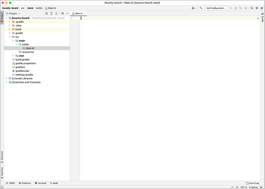Open IDE settings gear in top toolbar
265x189 pixels.
[257, 8]
